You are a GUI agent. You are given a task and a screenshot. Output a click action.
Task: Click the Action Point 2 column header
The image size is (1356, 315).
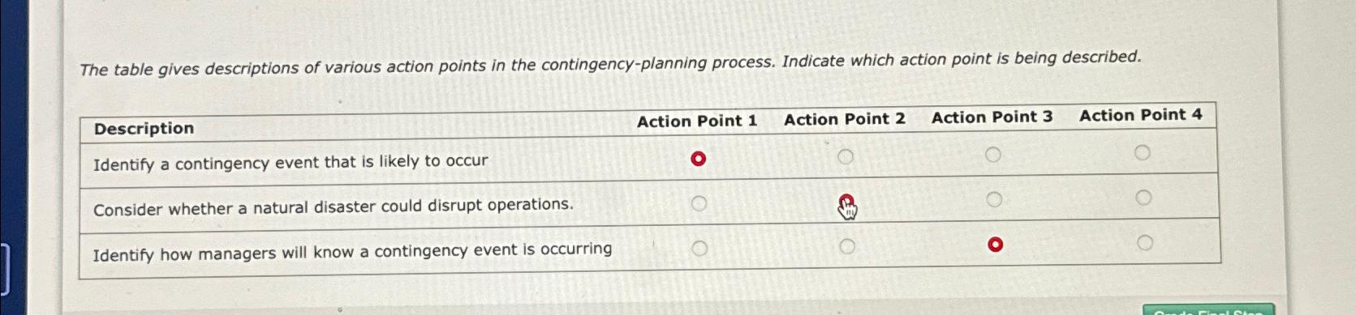[x=845, y=119]
